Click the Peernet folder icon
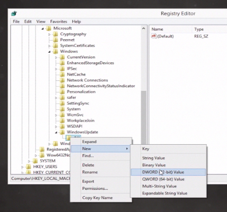 56,40
